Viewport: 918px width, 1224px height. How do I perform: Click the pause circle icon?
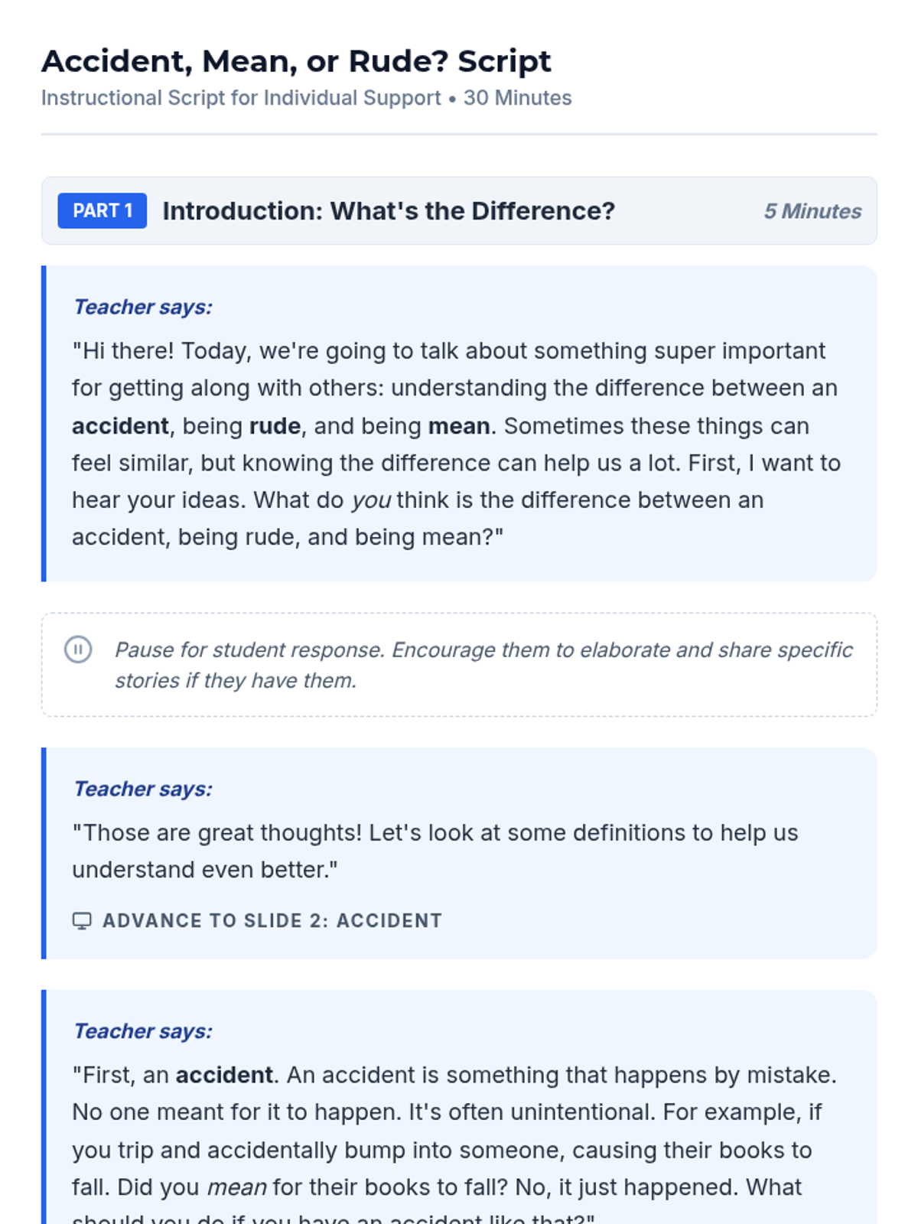click(x=78, y=649)
